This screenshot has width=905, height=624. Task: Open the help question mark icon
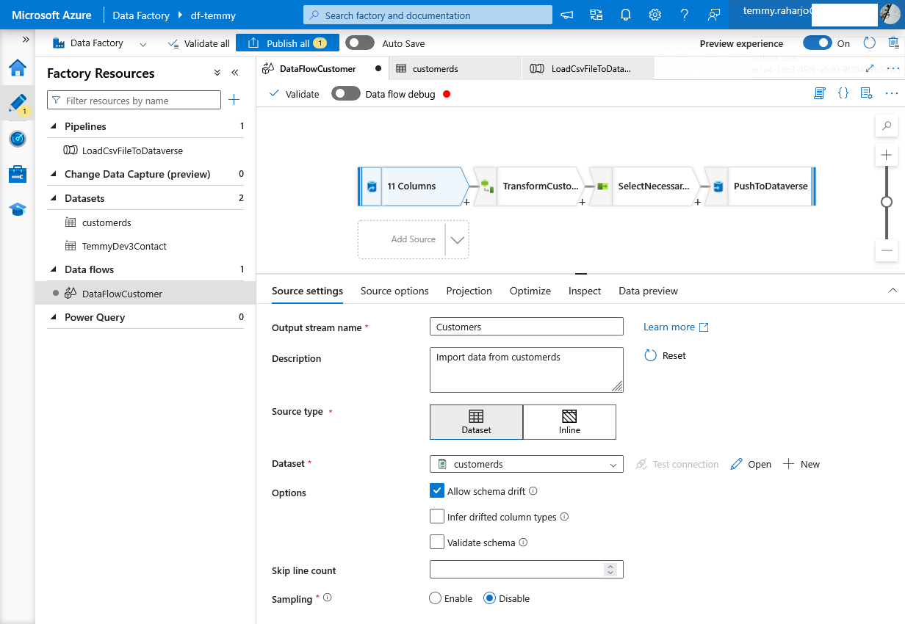[684, 15]
